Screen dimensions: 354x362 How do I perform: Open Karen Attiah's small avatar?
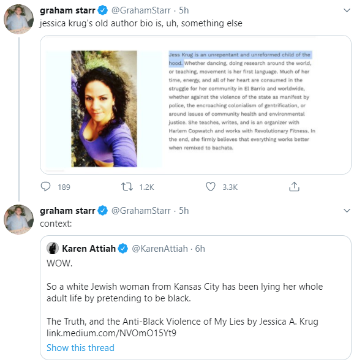[53, 249]
